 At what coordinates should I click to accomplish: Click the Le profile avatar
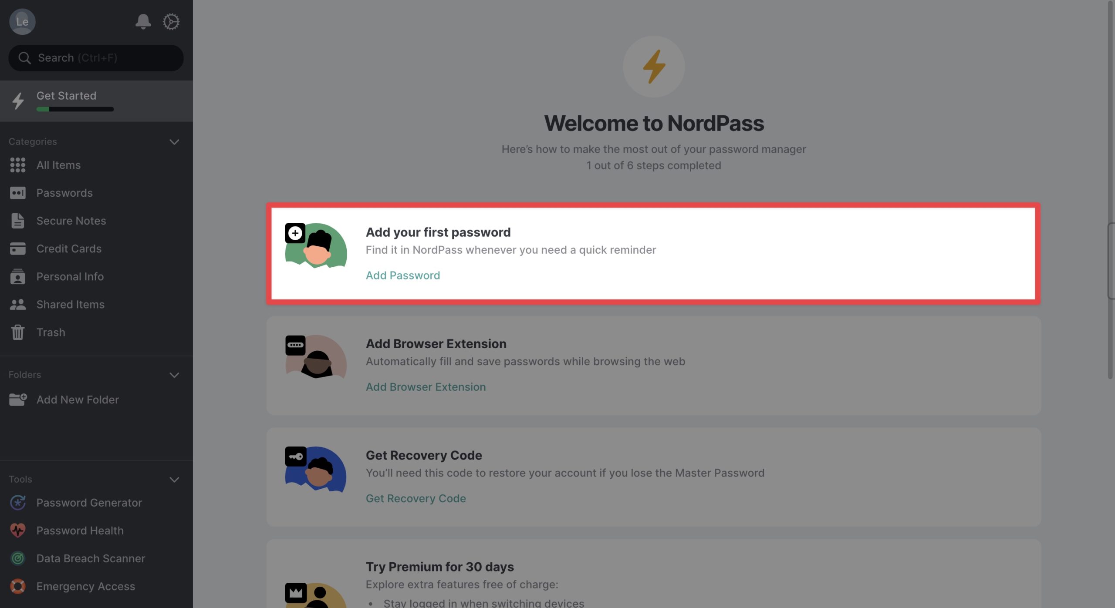click(x=22, y=21)
